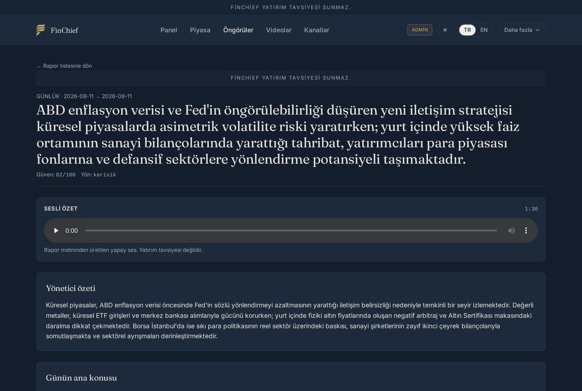Viewport: 582px width, 391px height.
Task: Open the Panel nav item
Action: click(x=169, y=30)
